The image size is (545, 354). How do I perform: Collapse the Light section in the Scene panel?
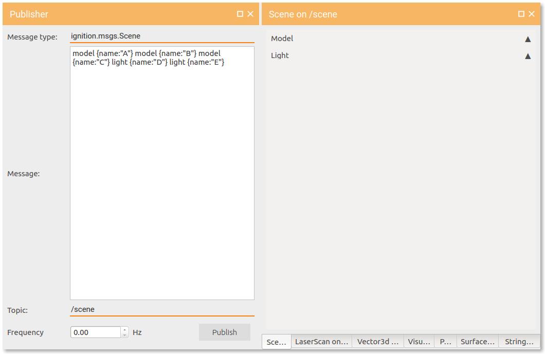tap(528, 55)
